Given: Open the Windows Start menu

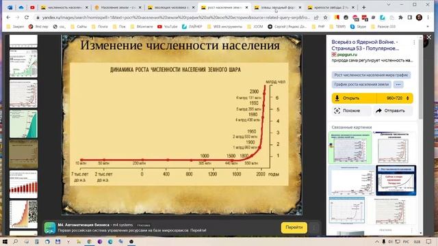Looking at the screenshot, I should 5,241.
